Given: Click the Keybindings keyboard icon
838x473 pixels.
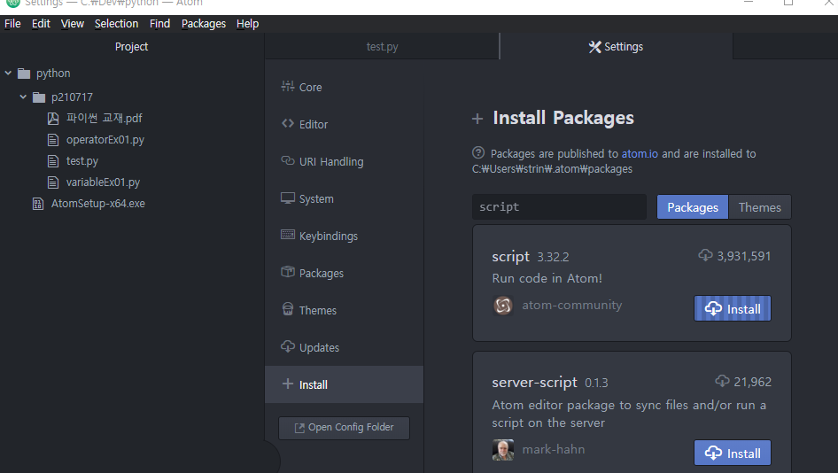Looking at the screenshot, I should (288, 235).
